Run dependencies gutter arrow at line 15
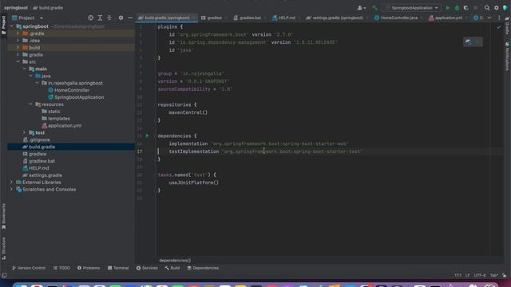The height and width of the screenshot is (287, 511). click(147, 136)
